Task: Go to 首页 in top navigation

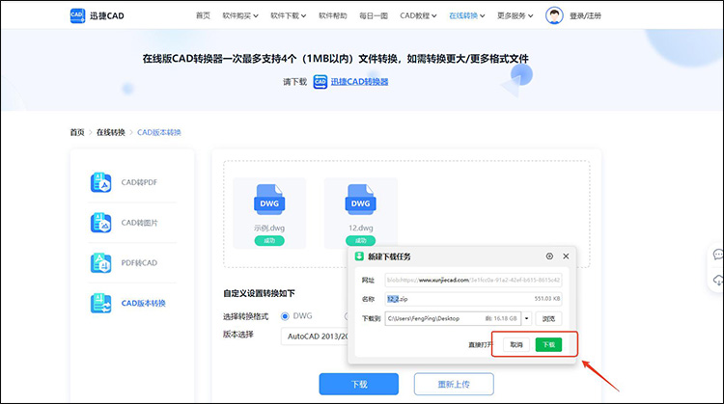Action: click(203, 15)
